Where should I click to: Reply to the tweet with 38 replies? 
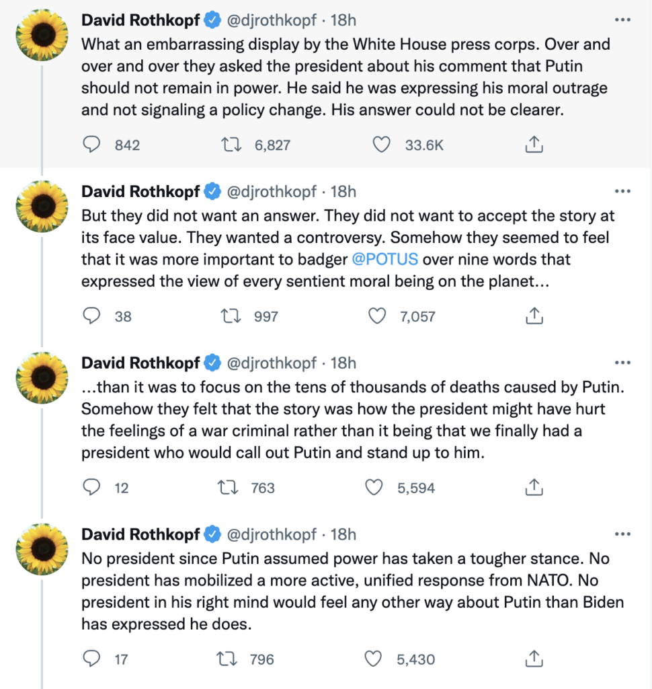[91, 316]
